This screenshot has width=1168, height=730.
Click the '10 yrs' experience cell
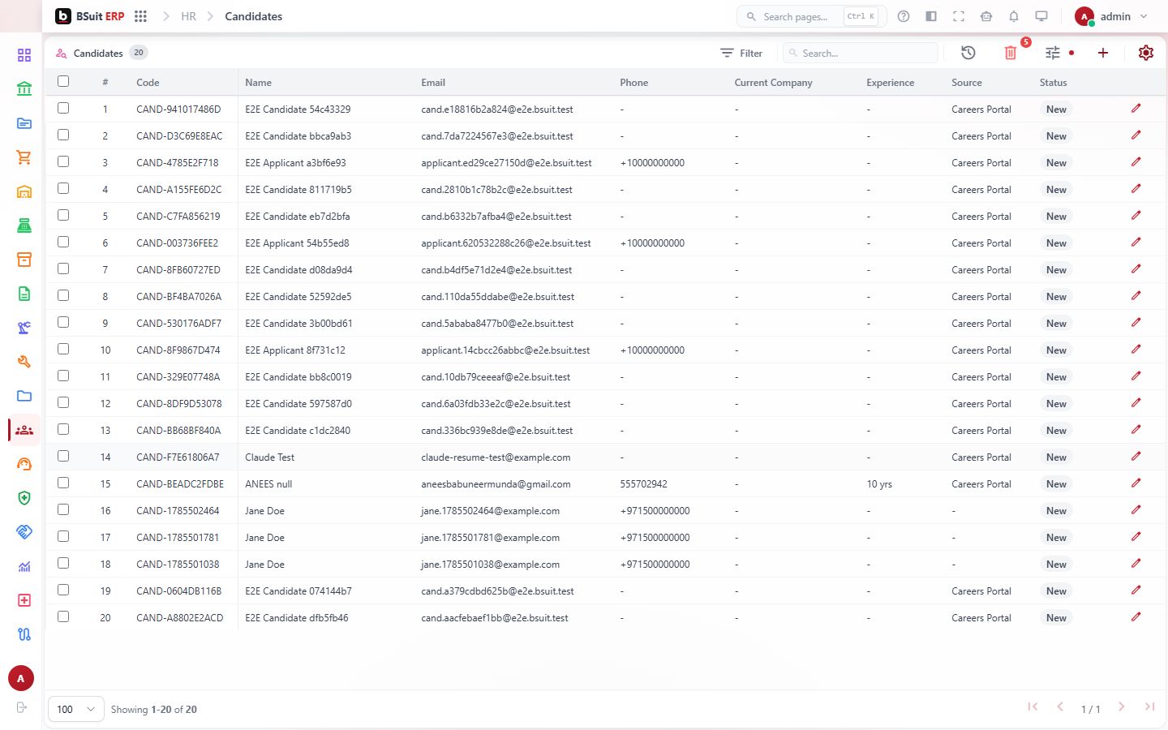[879, 484]
